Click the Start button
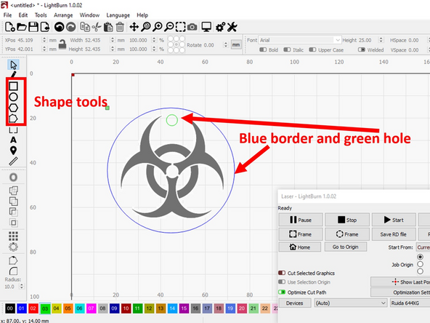This screenshot has height=323, width=430. (x=394, y=220)
